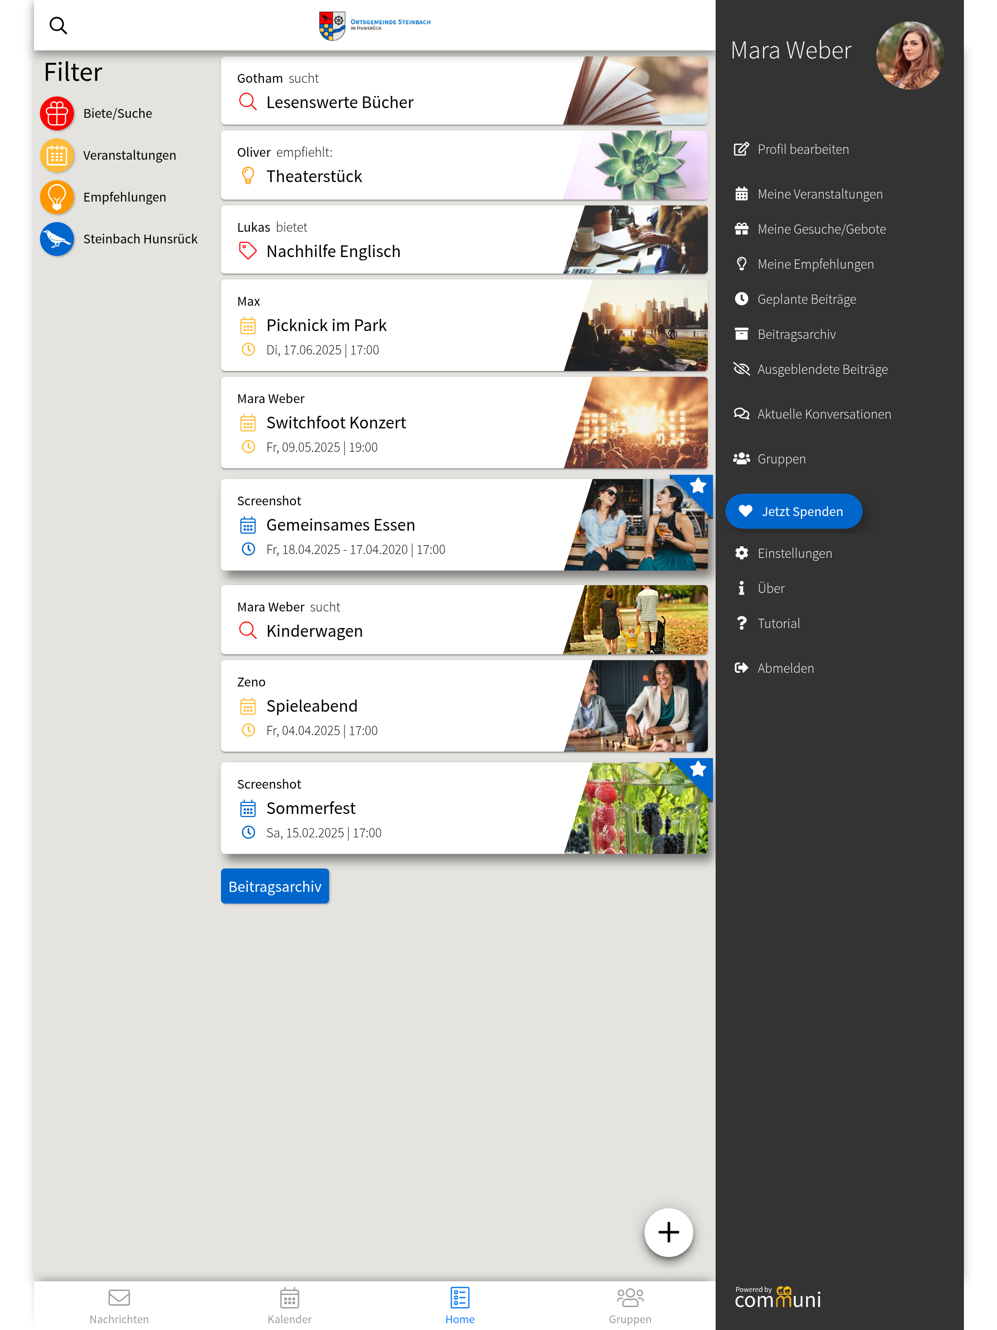Open the Sommerfest event
This screenshot has width=997, height=1330.
[x=463, y=808]
